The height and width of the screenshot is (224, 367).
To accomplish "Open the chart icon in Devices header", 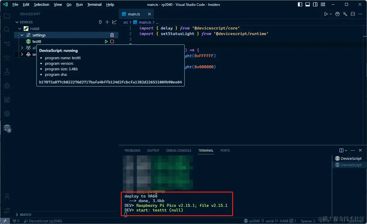I will 114,22.
